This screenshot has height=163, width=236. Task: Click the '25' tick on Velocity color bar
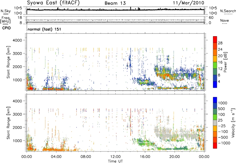pyautogui.click(x=220, y=120)
